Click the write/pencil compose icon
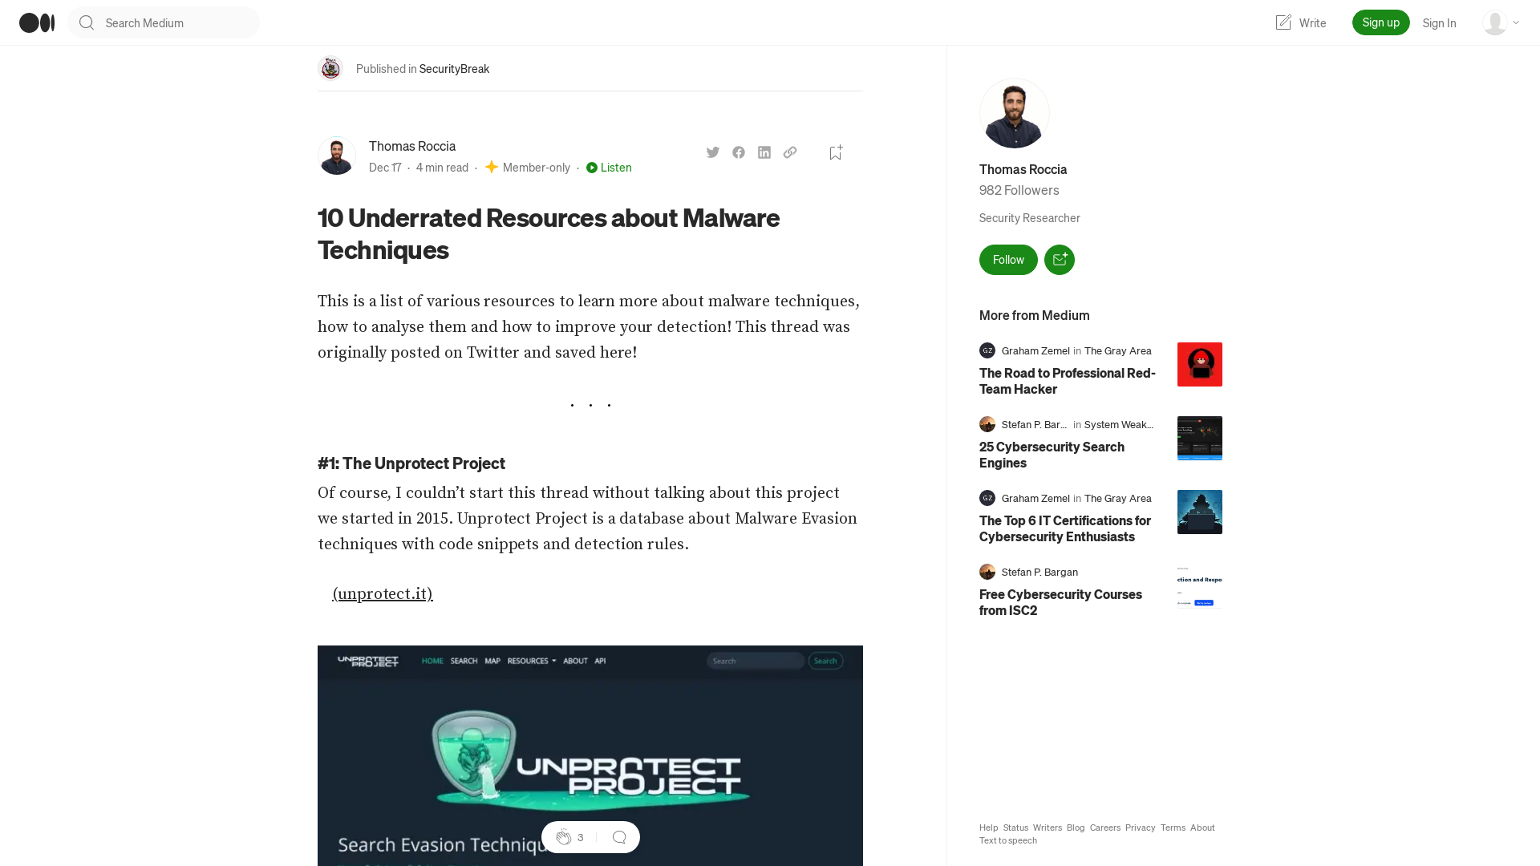 point(1283,22)
